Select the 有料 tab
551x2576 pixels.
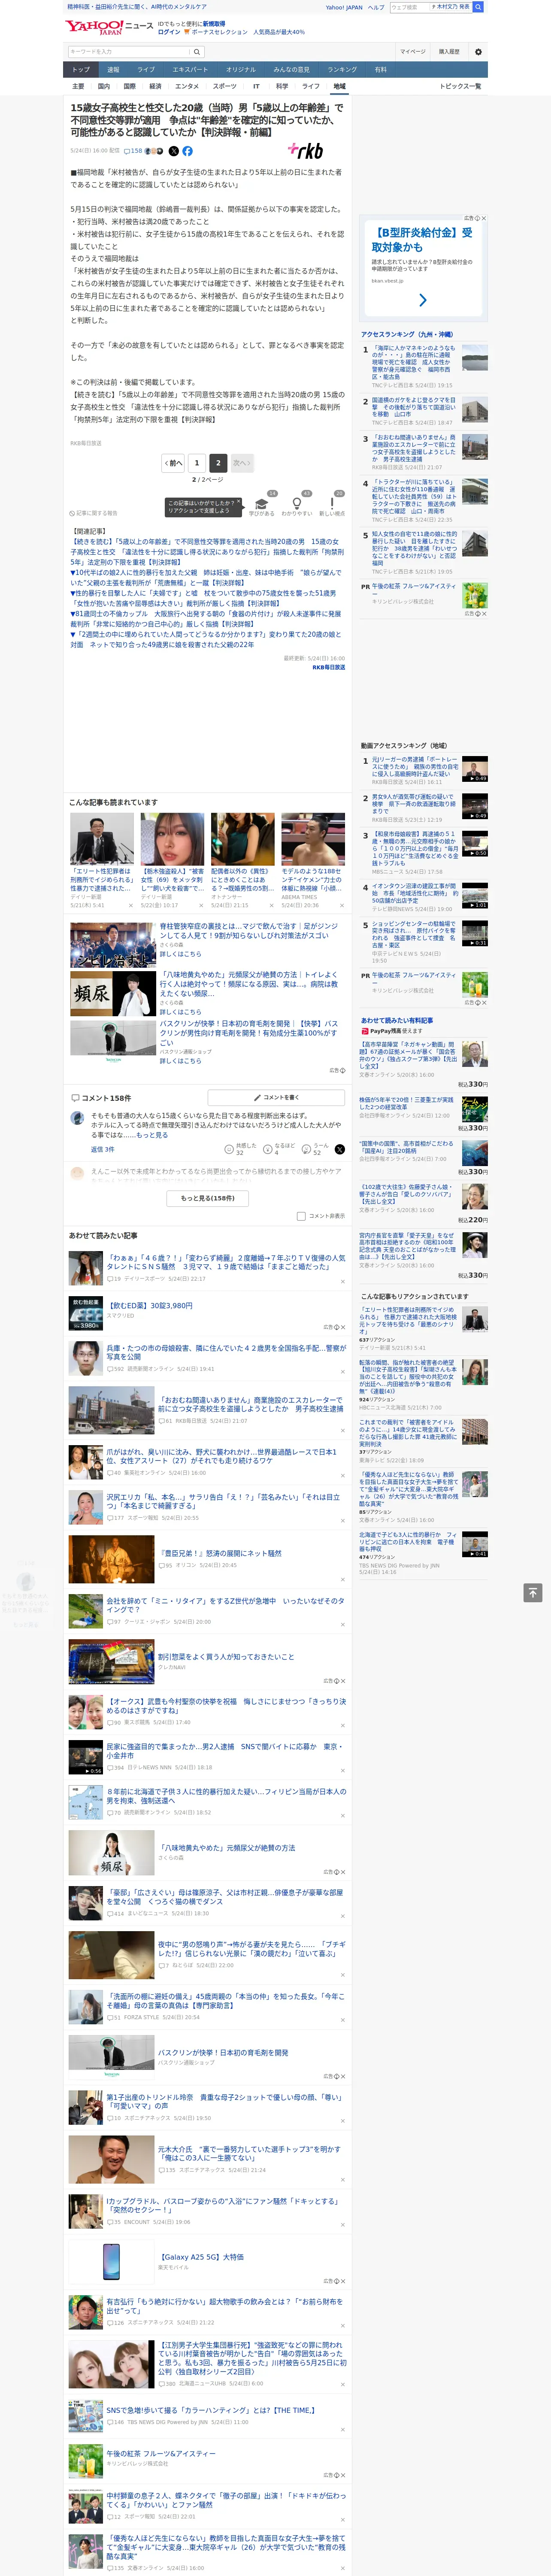tap(380, 70)
